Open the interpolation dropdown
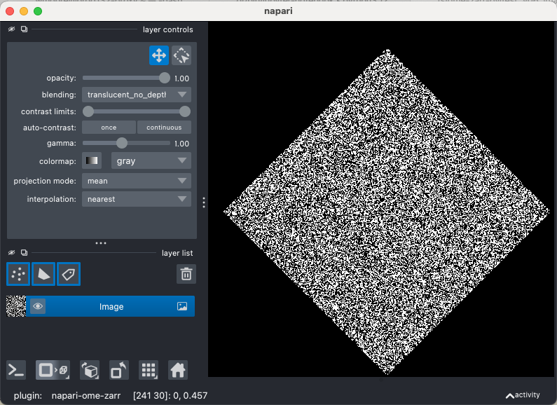 (x=137, y=199)
